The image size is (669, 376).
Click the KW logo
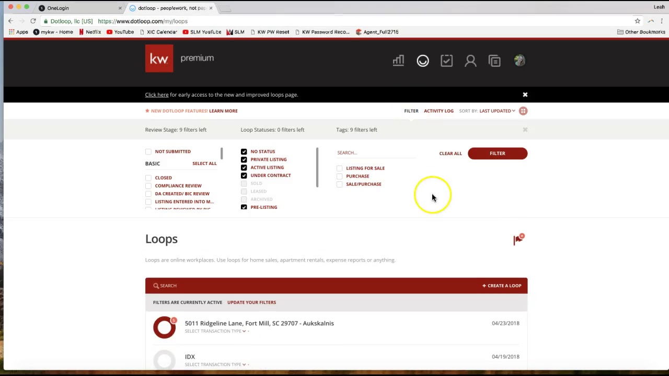click(159, 58)
